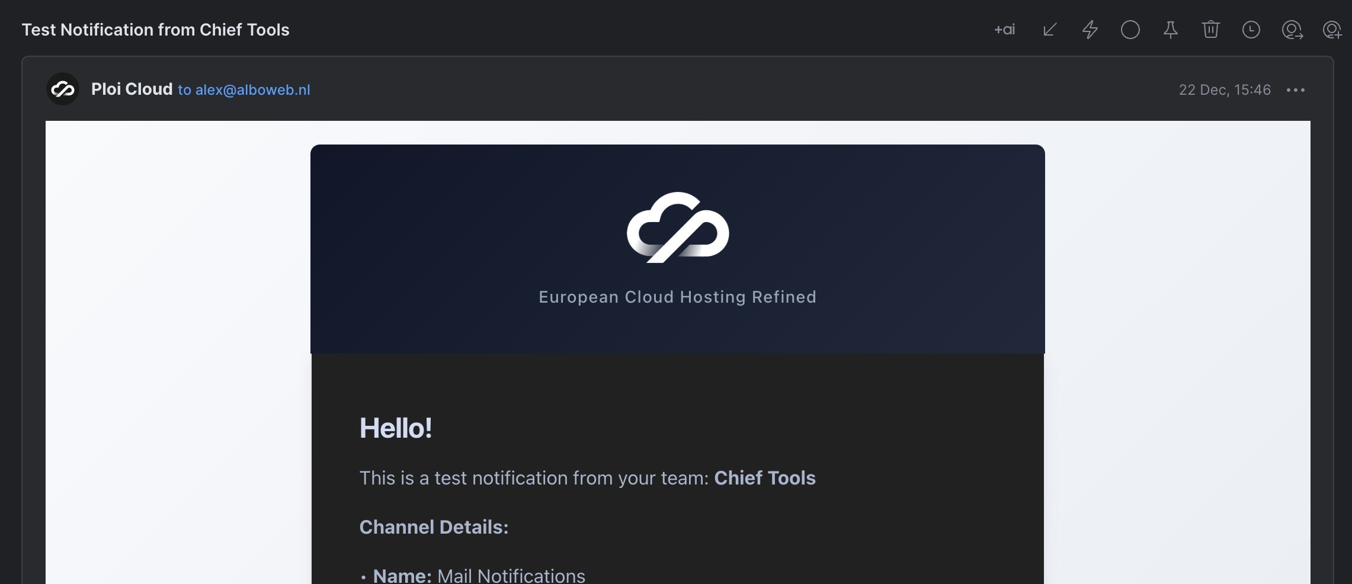Click the 22 Dec, 15:46 timestamp
Image resolution: width=1352 pixels, height=584 pixels.
[x=1224, y=90]
